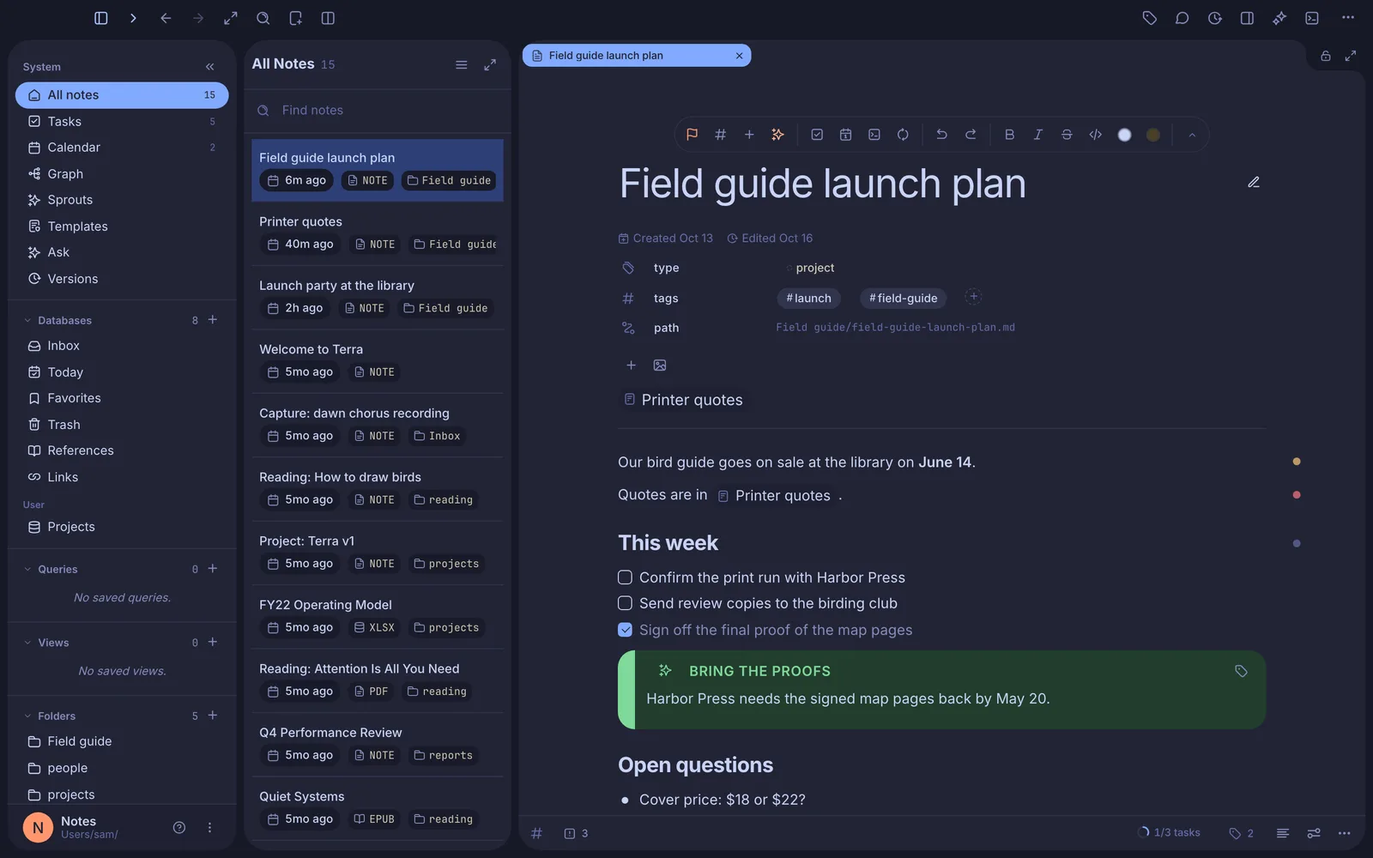Screen dimensions: 1373x858
Task: Redo the last edit
Action: pyautogui.click(x=971, y=135)
